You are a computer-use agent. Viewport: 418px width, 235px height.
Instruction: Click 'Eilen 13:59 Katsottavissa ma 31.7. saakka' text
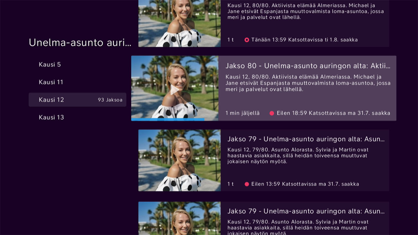click(305, 184)
